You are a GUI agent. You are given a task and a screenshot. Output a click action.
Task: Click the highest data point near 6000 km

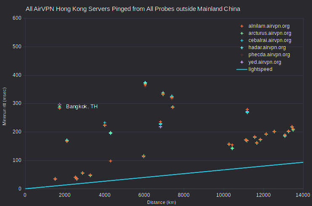(145, 83)
